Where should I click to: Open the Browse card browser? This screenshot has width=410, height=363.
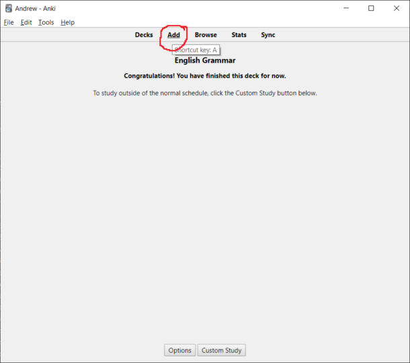tap(206, 35)
